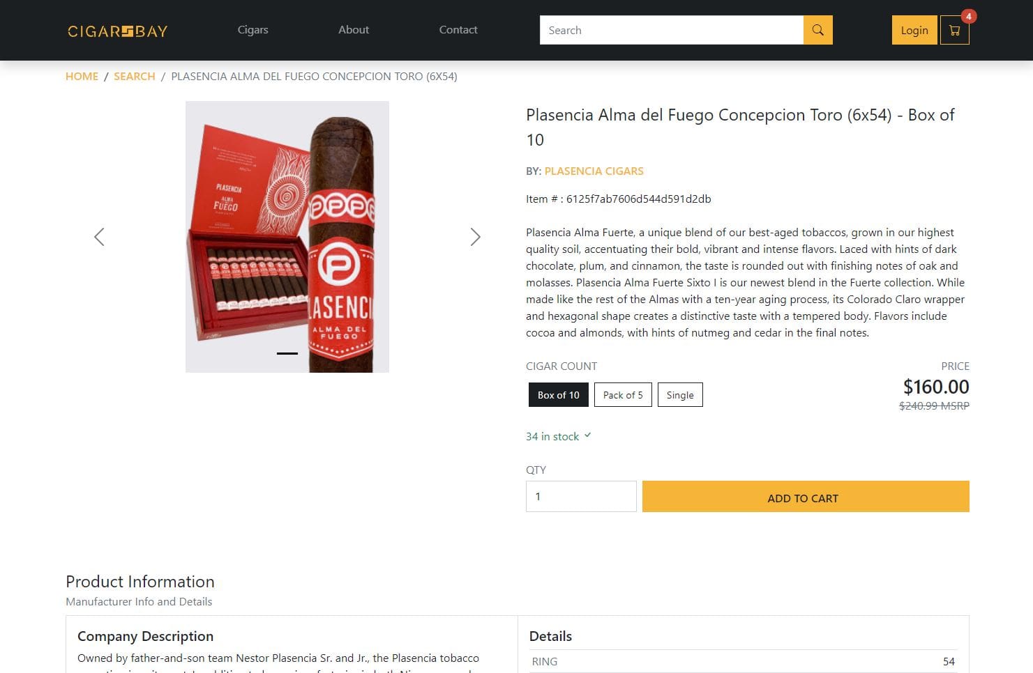Click the cart badge showing 4
This screenshot has width=1033, height=673.
point(968,16)
